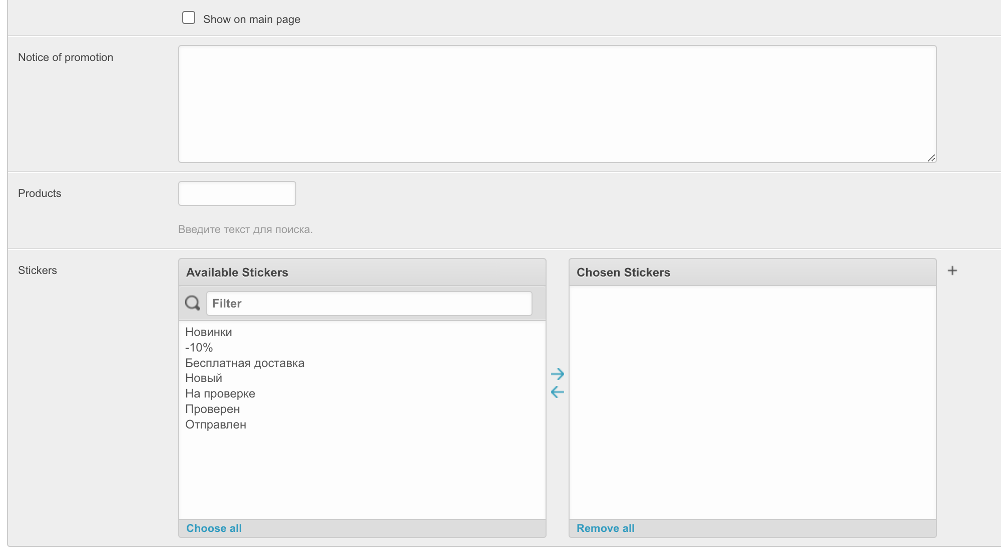Click the right arrow to choose sticker
The image size is (1001, 560).
tap(557, 374)
